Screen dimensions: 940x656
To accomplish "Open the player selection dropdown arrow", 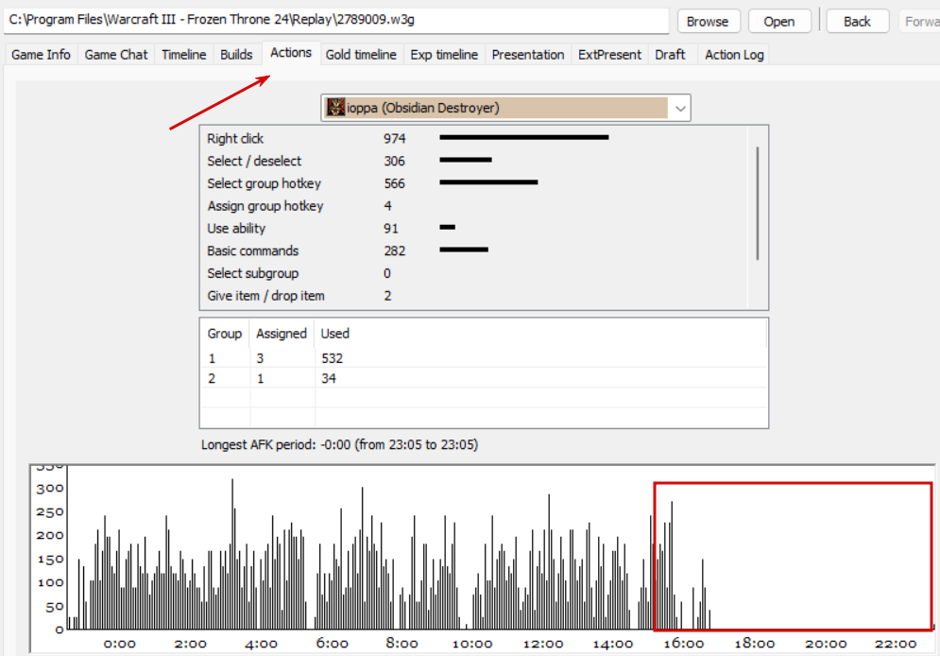I will click(680, 109).
